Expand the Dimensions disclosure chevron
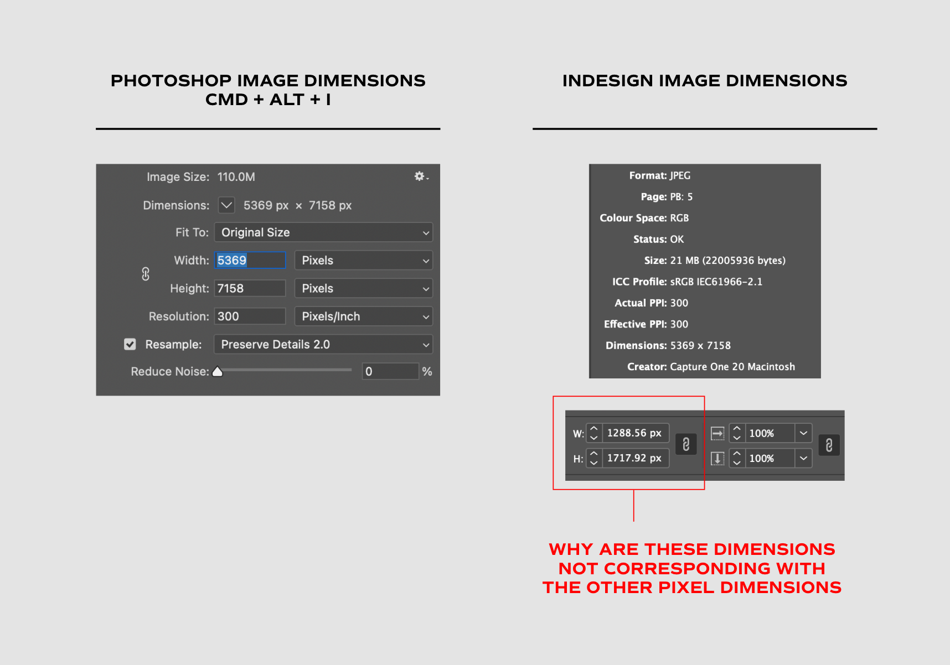The image size is (950, 665). point(226,205)
